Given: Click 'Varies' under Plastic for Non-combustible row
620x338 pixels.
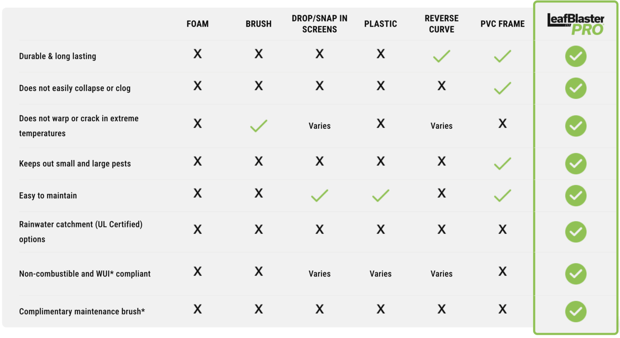Looking at the screenshot, I should pyautogui.click(x=381, y=274).
